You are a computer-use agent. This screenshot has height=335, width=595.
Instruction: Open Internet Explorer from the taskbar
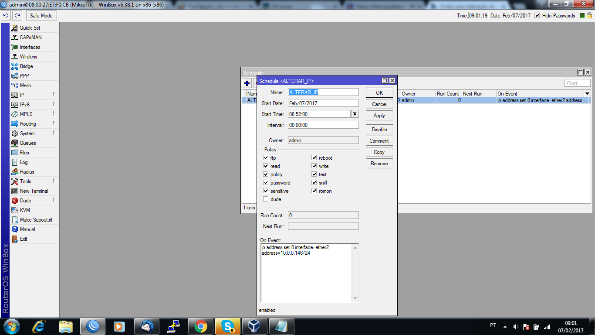(40, 326)
